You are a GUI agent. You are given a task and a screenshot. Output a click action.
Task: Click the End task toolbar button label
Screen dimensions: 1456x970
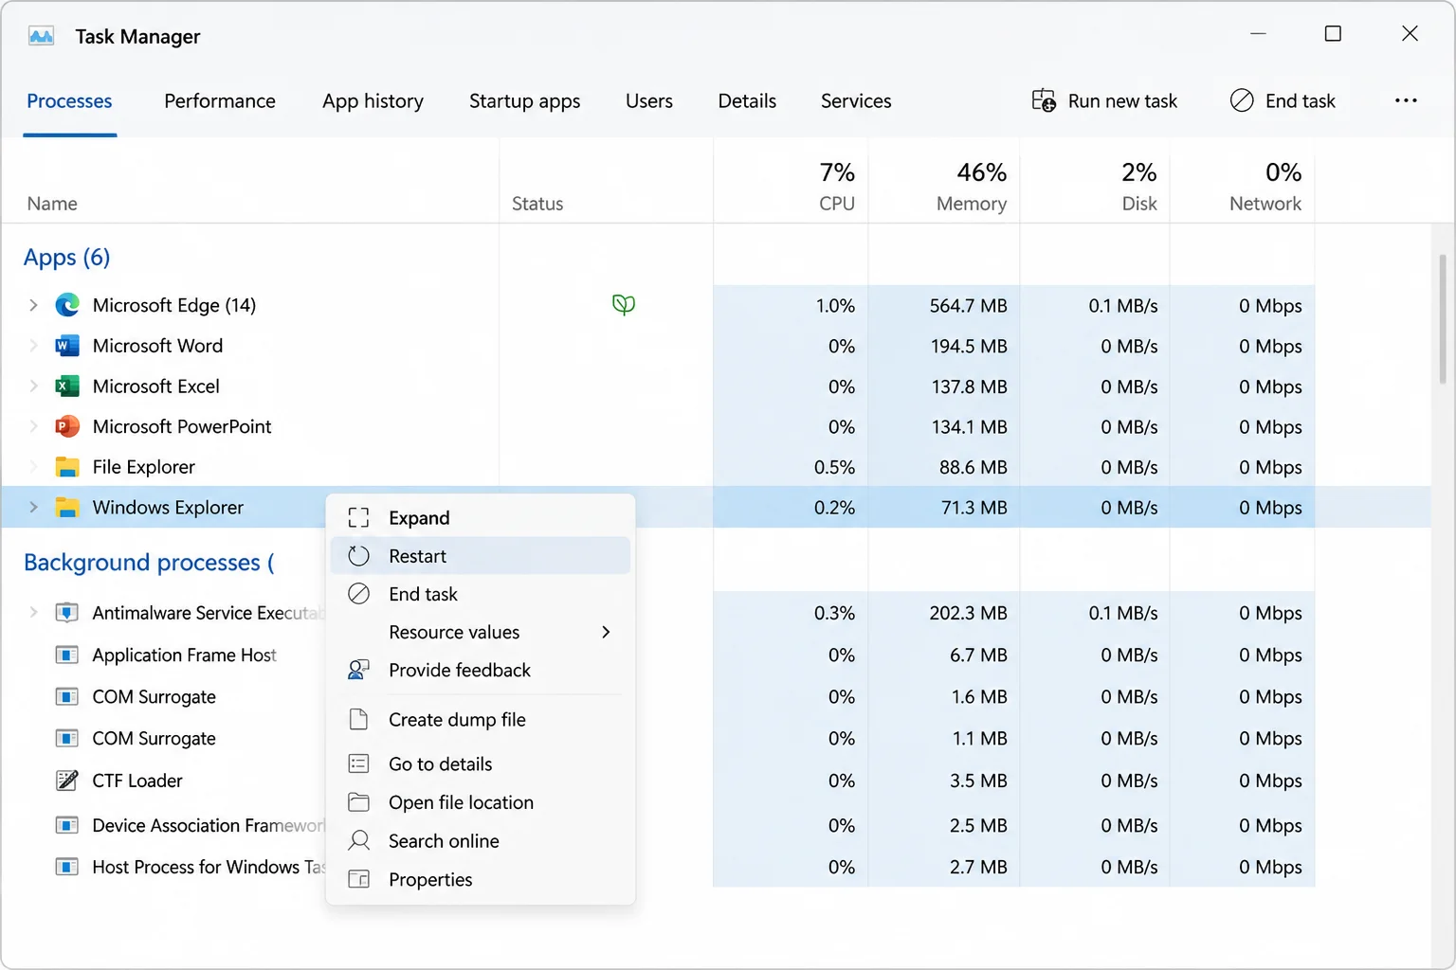point(1300,100)
